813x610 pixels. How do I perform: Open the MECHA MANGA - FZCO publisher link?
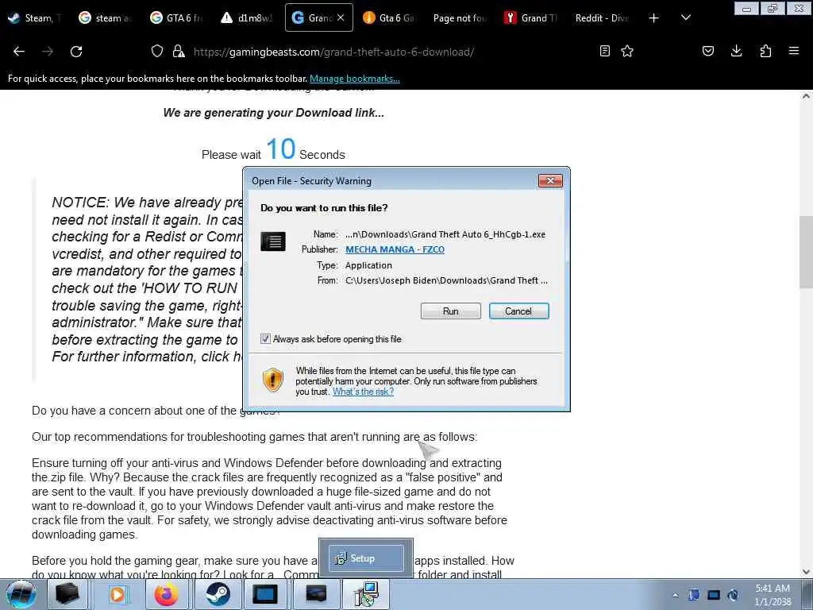point(395,249)
